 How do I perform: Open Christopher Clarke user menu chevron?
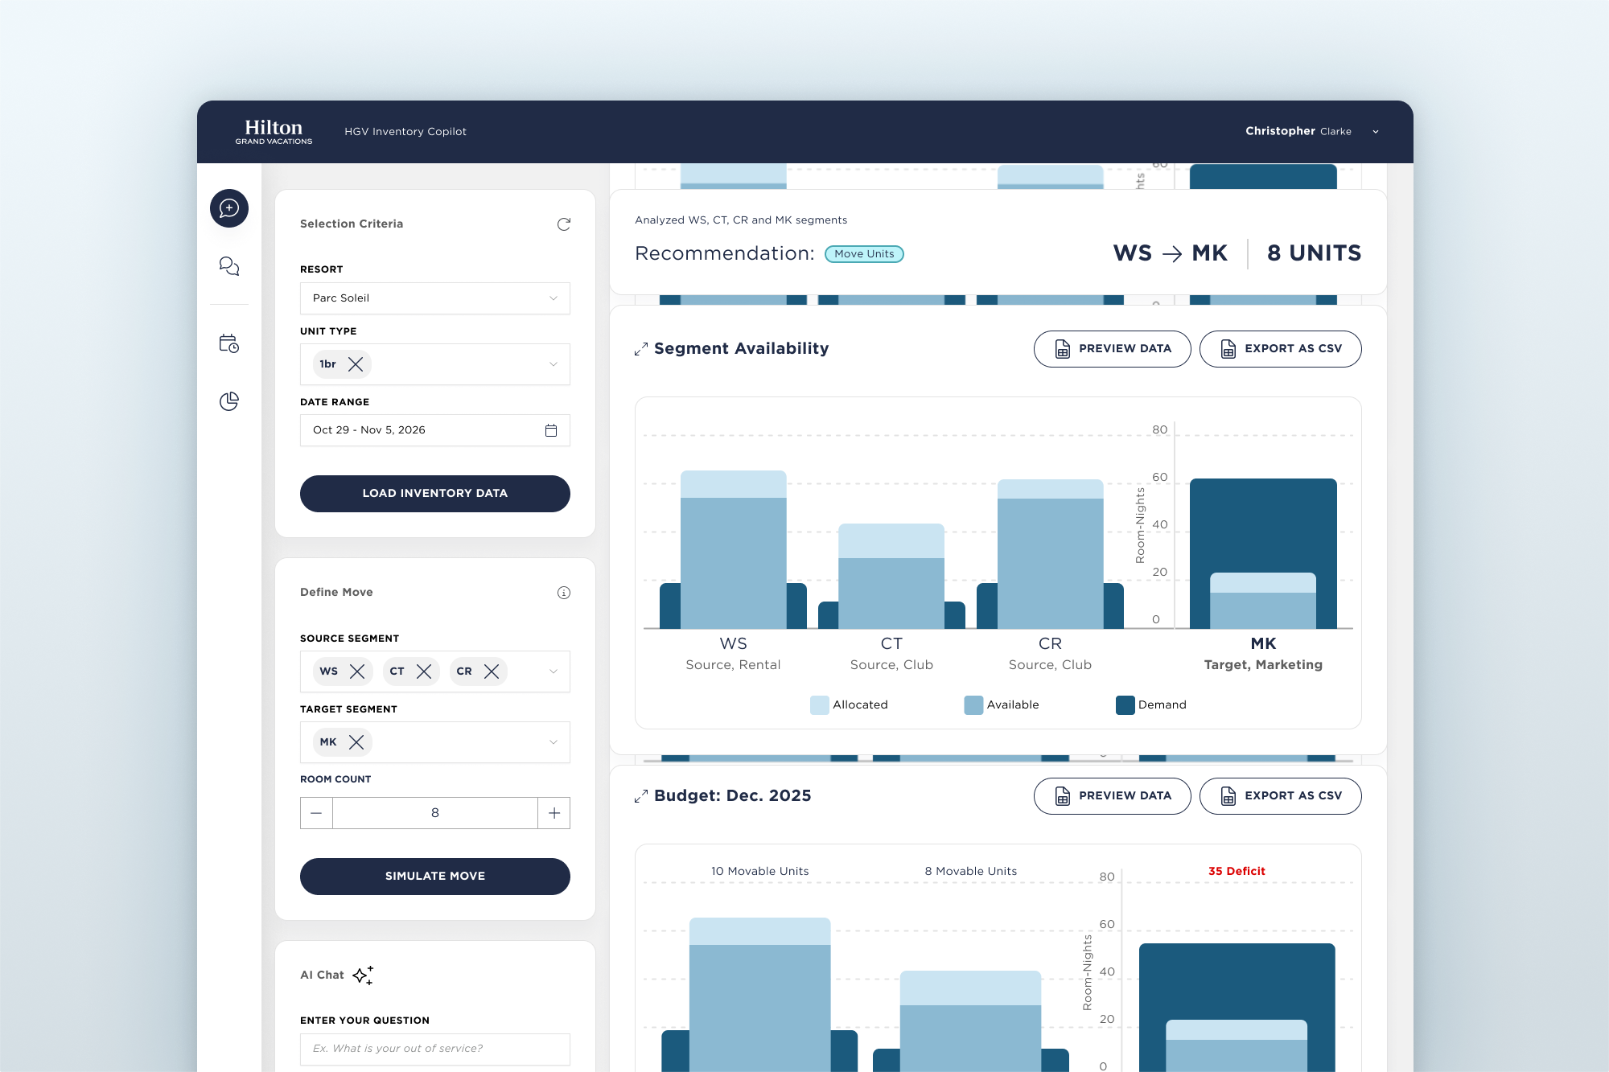pyautogui.click(x=1376, y=132)
